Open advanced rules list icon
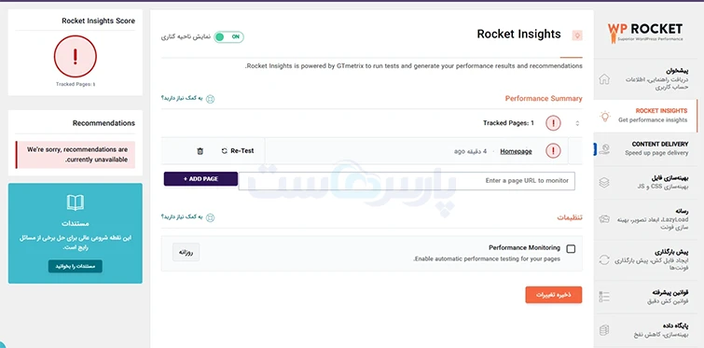704x348 pixels. click(x=604, y=297)
